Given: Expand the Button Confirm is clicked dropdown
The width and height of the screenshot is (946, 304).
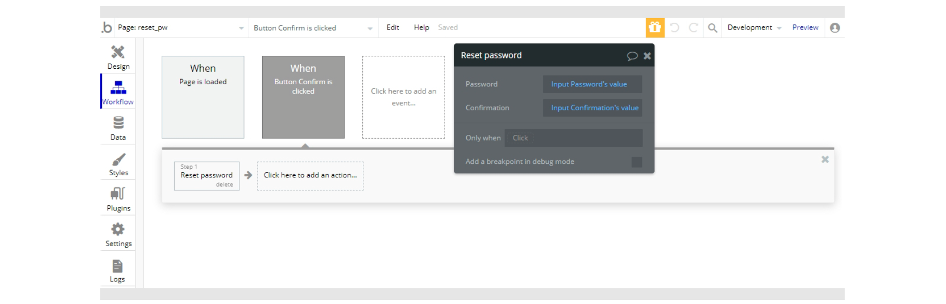Looking at the screenshot, I should coord(370,28).
